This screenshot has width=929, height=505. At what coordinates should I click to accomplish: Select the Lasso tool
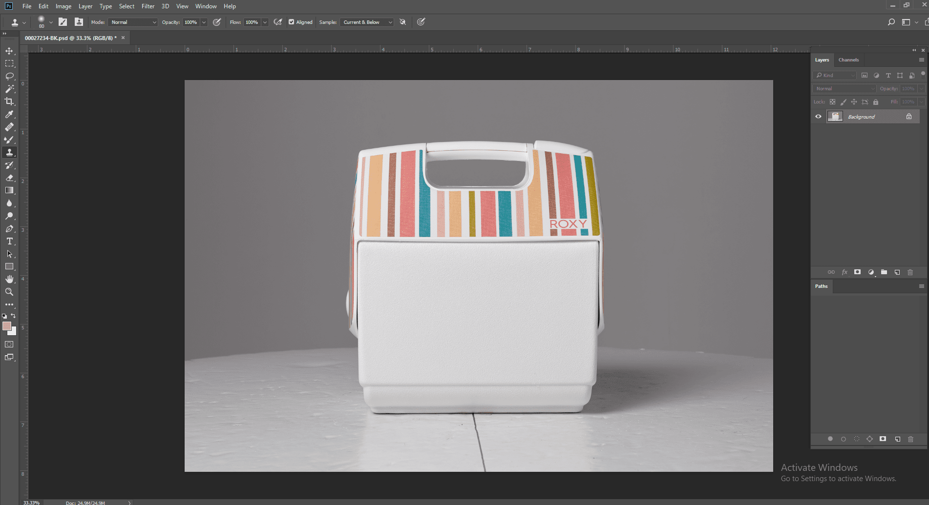click(x=9, y=76)
